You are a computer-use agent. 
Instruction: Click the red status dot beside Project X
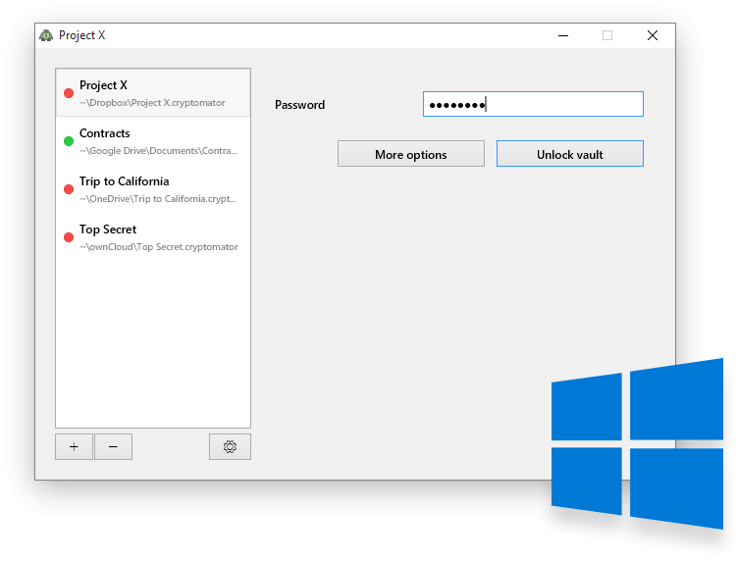[69, 93]
